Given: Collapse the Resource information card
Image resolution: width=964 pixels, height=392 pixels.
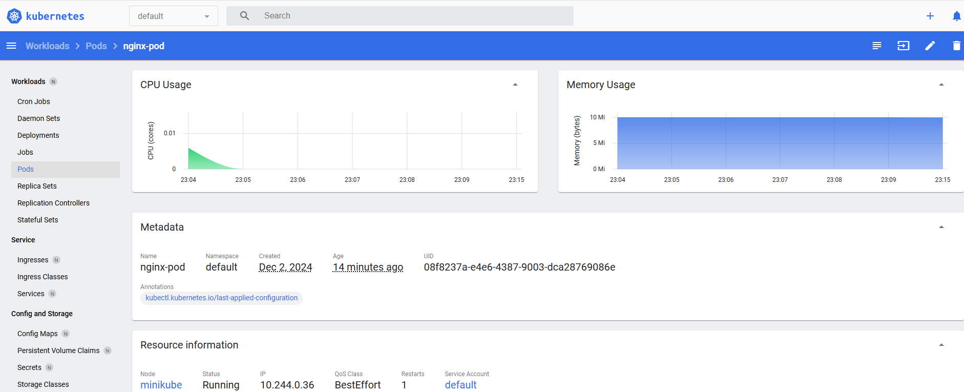Looking at the screenshot, I should tap(941, 345).
